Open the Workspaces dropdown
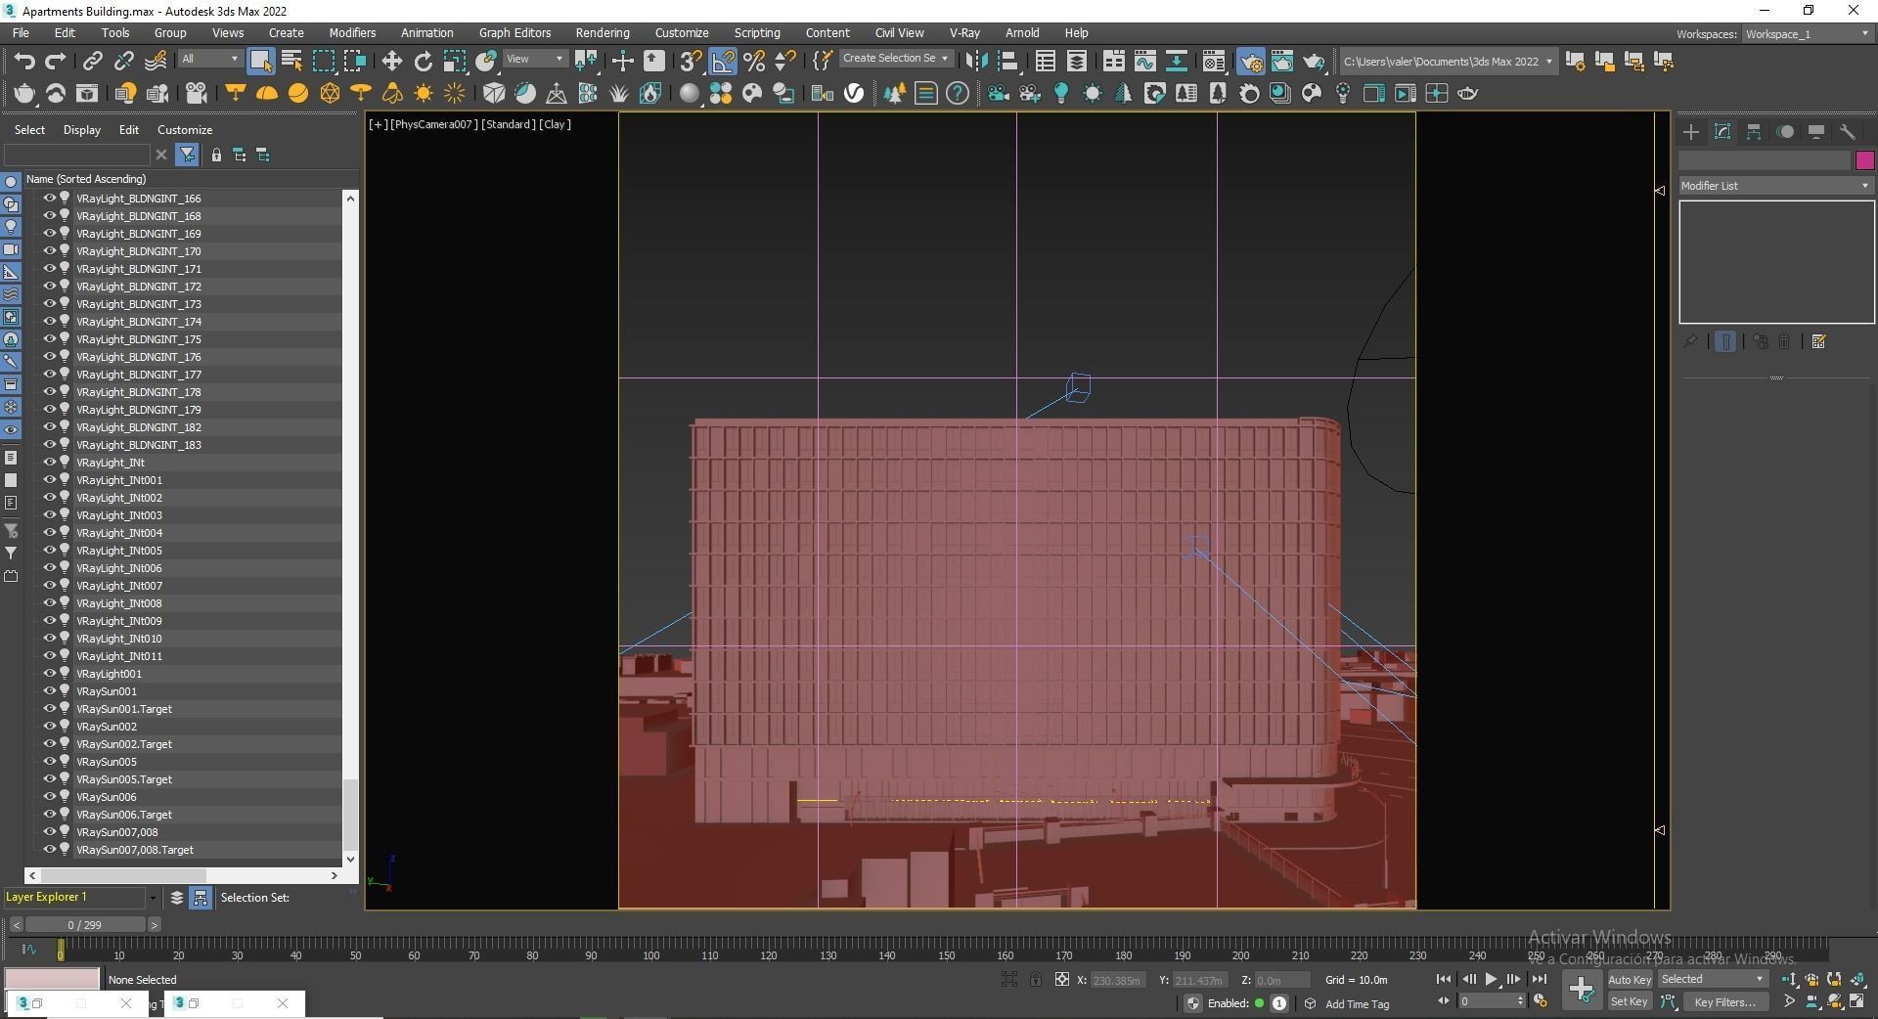The image size is (1878, 1019). coord(1807,34)
